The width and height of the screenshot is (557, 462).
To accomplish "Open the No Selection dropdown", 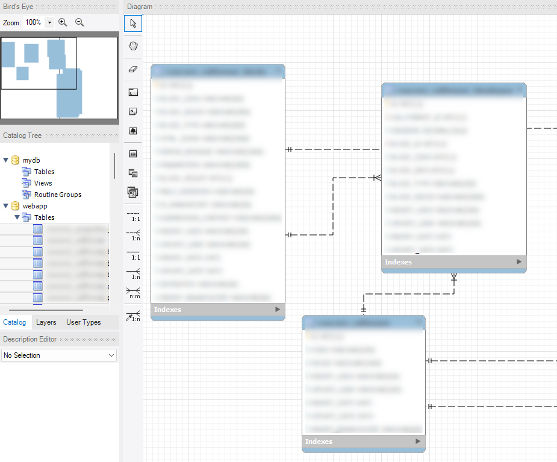I will pyautogui.click(x=59, y=355).
